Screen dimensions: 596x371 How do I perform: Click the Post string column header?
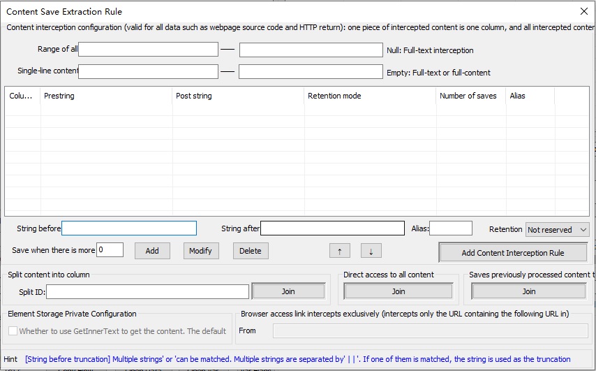point(238,96)
